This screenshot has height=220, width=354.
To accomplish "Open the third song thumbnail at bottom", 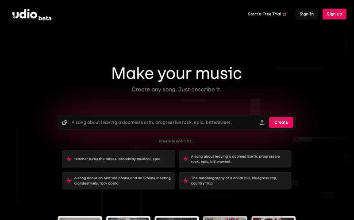I will 177,218.
